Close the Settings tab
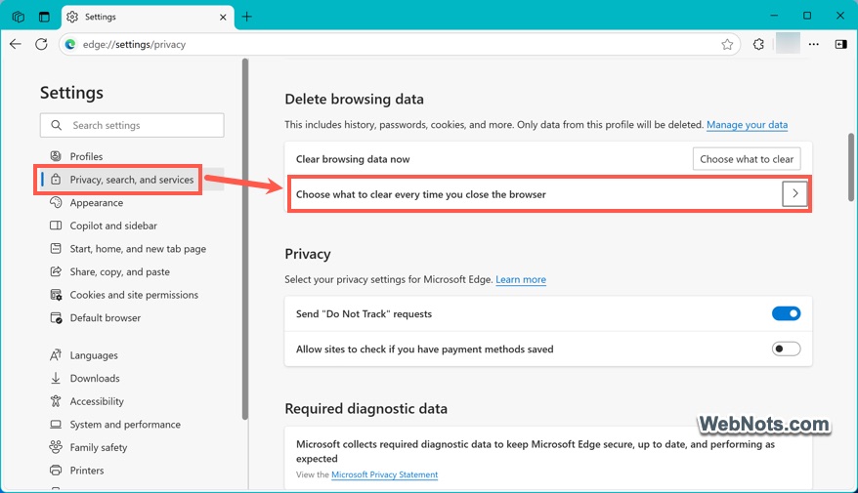Image resolution: width=858 pixels, height=493 pixels. 223,17
